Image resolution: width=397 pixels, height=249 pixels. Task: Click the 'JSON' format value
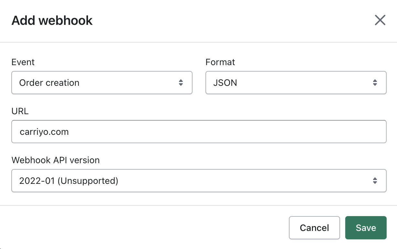point(225,83)
